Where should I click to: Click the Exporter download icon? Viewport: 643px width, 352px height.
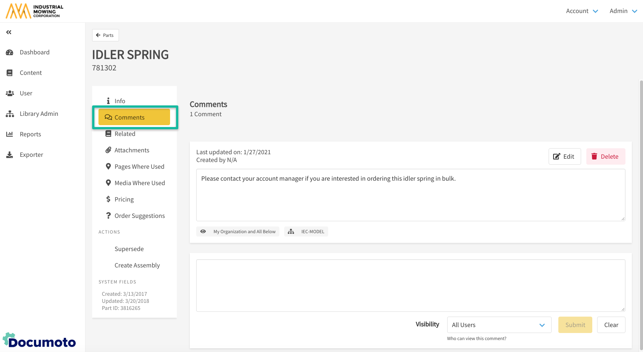10,155
